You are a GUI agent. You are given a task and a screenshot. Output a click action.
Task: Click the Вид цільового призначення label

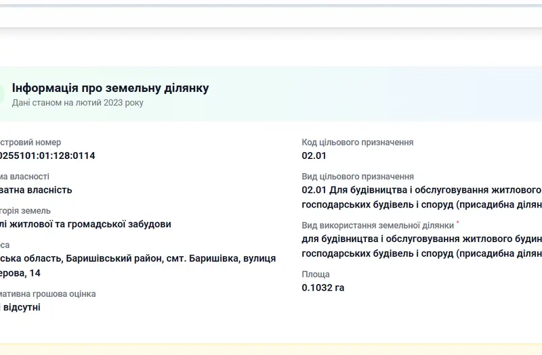[358, 176]
